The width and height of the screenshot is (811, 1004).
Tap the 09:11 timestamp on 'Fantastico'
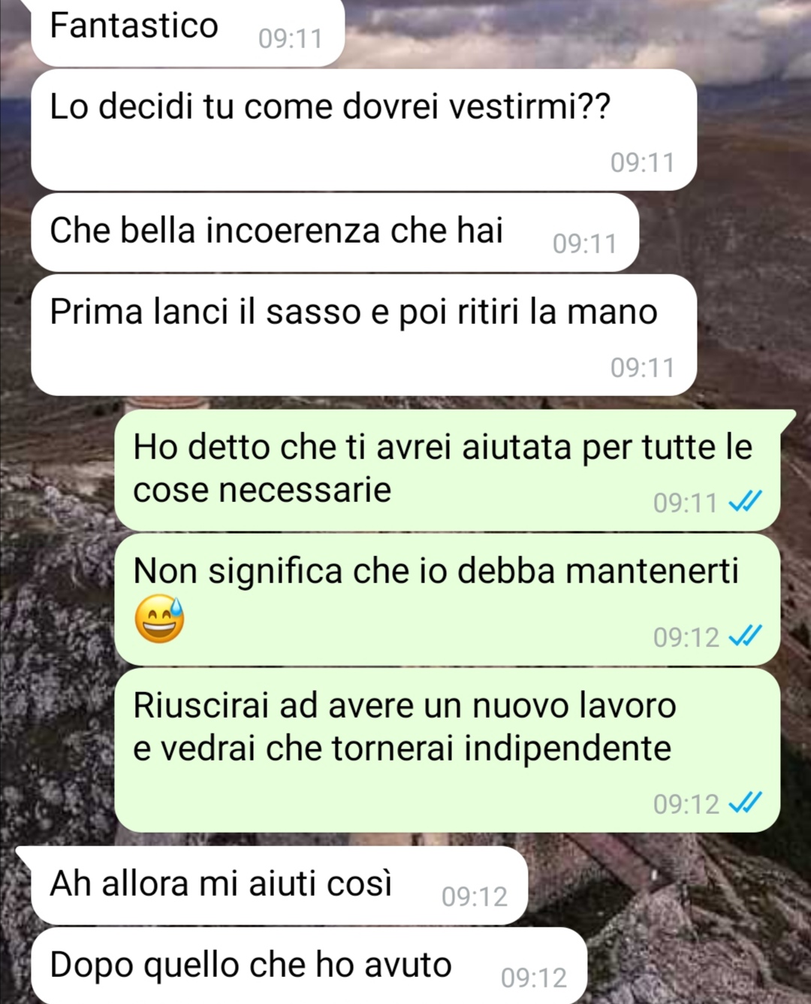pyautogui.click(x=291, y=38)
